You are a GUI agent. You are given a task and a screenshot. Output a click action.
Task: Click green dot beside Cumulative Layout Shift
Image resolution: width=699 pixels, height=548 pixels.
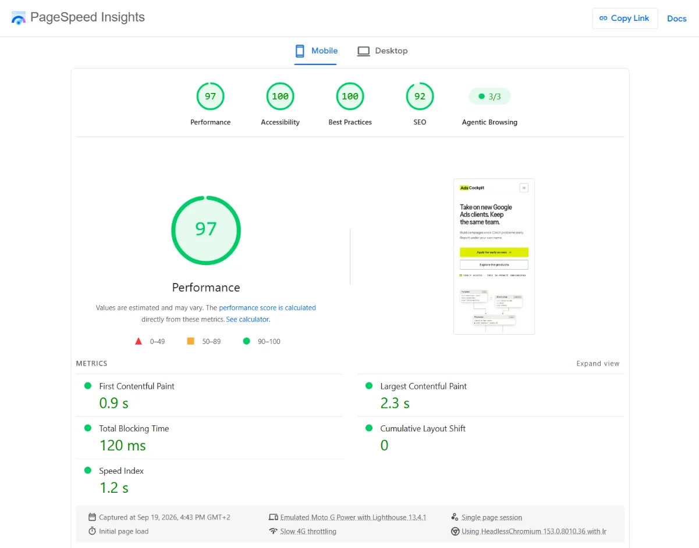pyautogui.click(x=369, y=428)
